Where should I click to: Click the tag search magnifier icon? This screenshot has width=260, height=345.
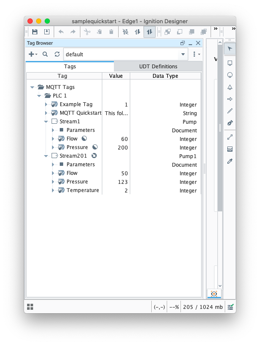[45, 54]
